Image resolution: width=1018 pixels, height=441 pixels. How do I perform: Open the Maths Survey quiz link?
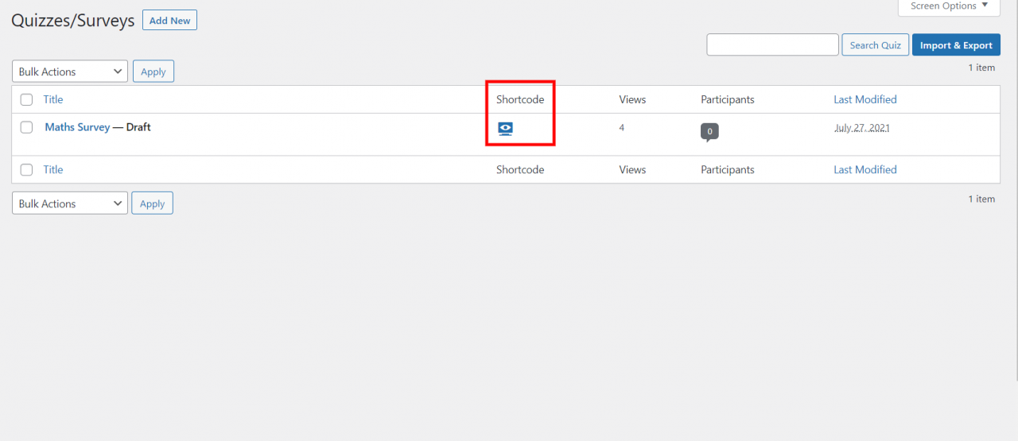tap(77, 127)
